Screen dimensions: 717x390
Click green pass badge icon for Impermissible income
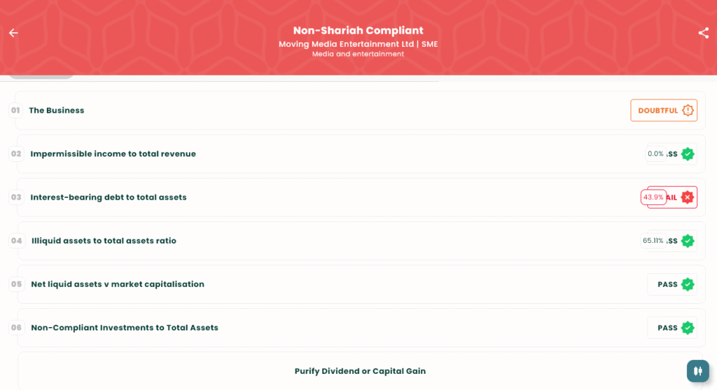(688, 154)
